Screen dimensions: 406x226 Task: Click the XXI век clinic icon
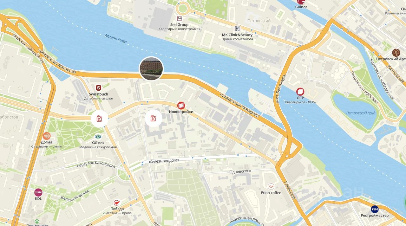(98, 137)
